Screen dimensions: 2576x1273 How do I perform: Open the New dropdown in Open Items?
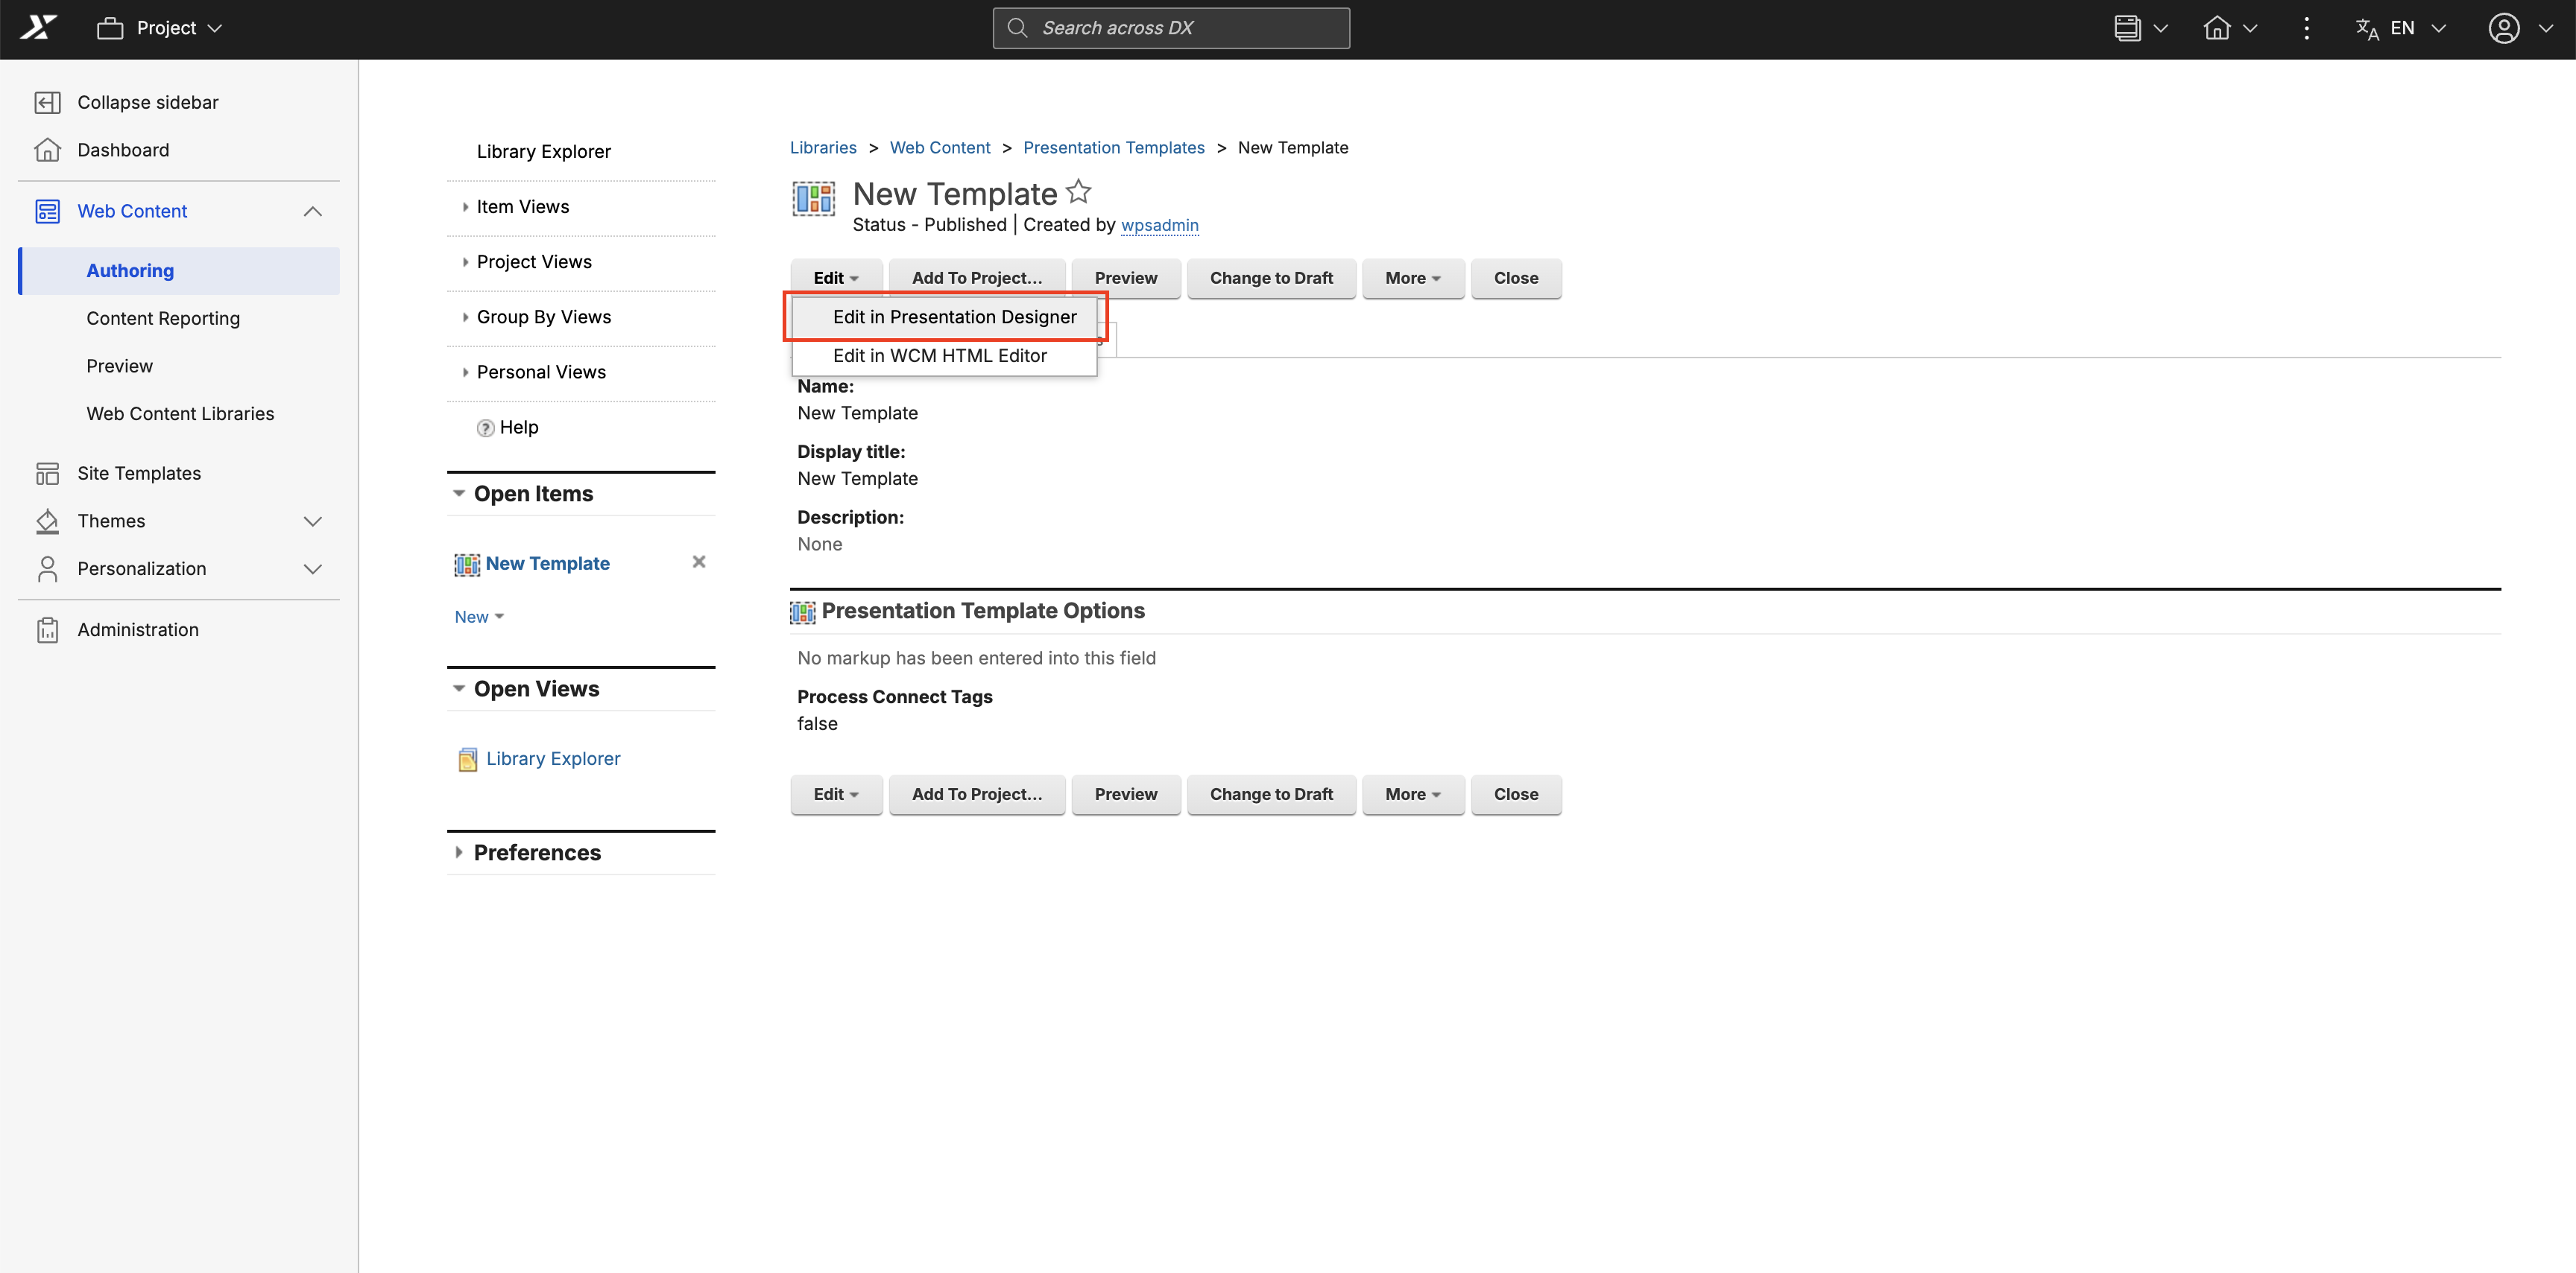(x=479, y=617)
